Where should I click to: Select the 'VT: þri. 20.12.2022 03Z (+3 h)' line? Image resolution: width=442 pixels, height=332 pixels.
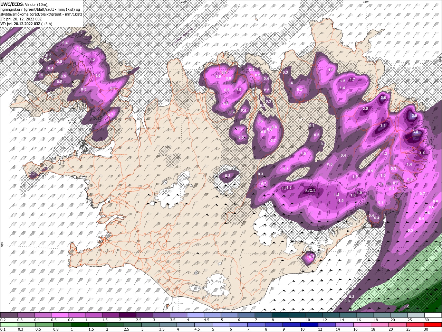pyautogui.click(x=27, y=24)
